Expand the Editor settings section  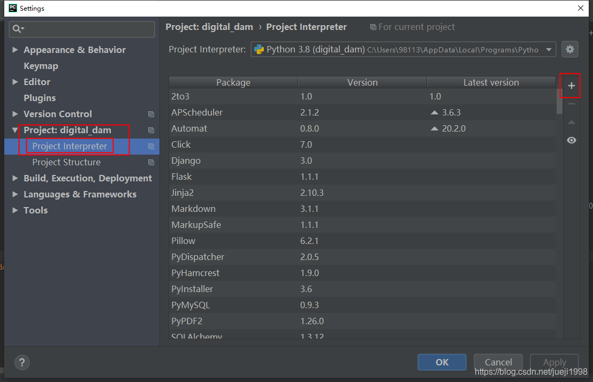15,82
